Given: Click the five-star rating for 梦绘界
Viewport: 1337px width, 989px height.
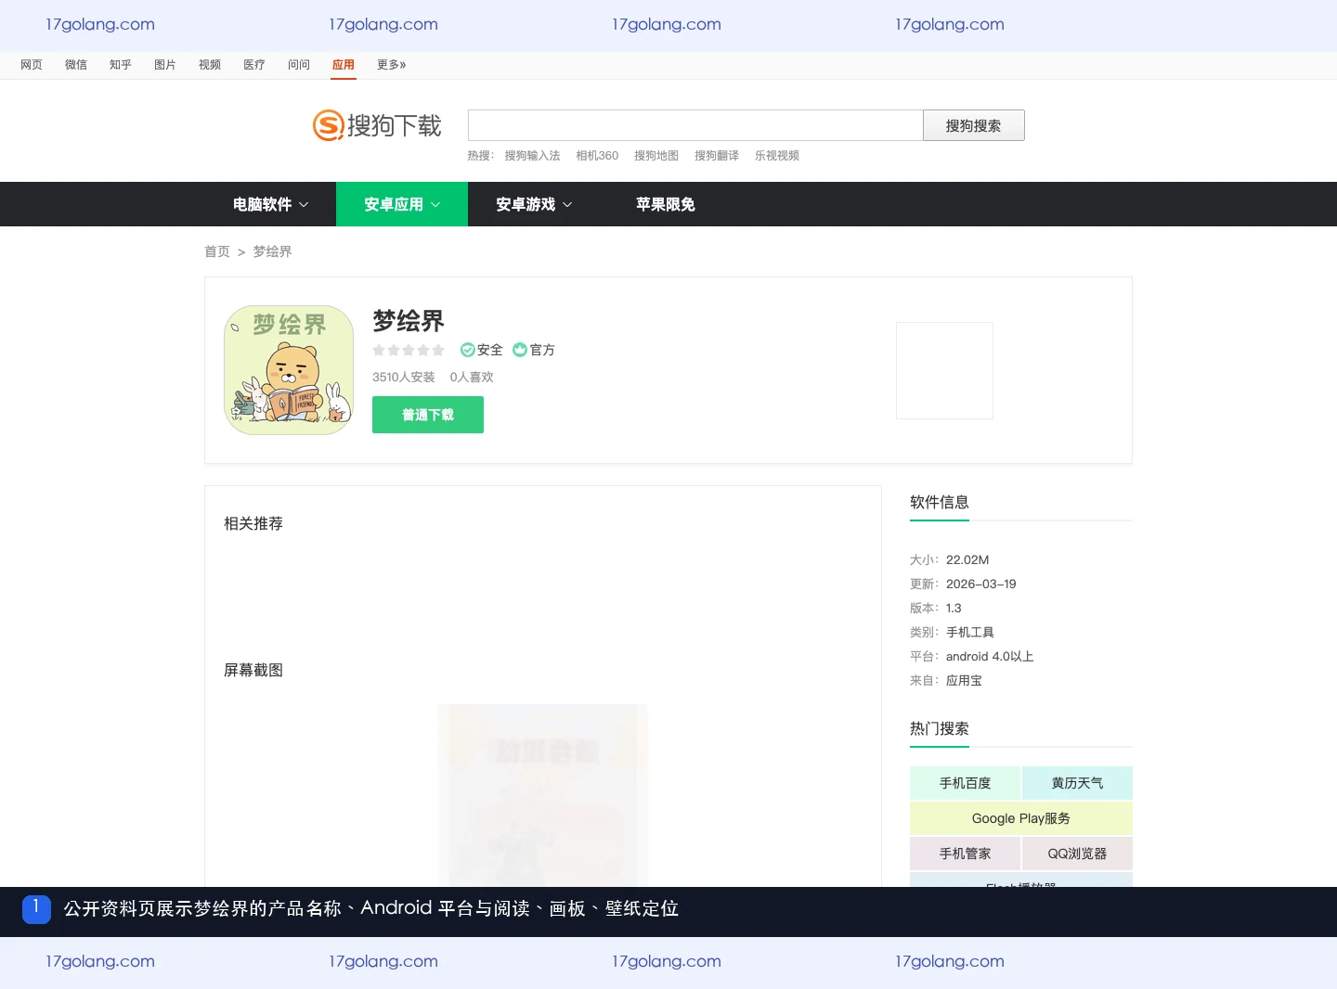Looking at the screenshot, I should pos(409,350).
